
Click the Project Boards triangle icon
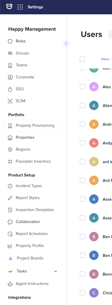point(11,258)
